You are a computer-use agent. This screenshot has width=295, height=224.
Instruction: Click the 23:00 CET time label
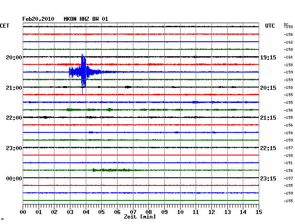(x=14, y=148)
